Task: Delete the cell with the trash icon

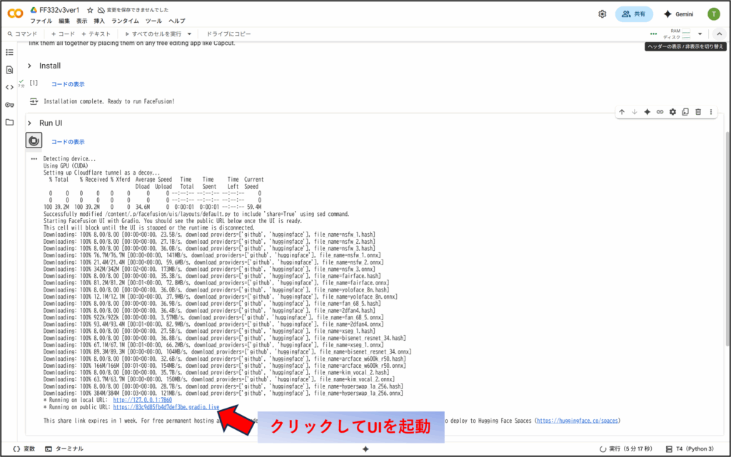Action: [x=698, y=112]
